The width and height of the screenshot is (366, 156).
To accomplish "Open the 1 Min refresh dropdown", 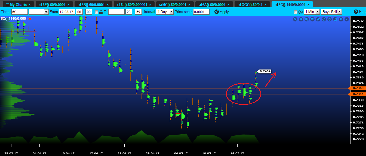I will tap(312, 12).
